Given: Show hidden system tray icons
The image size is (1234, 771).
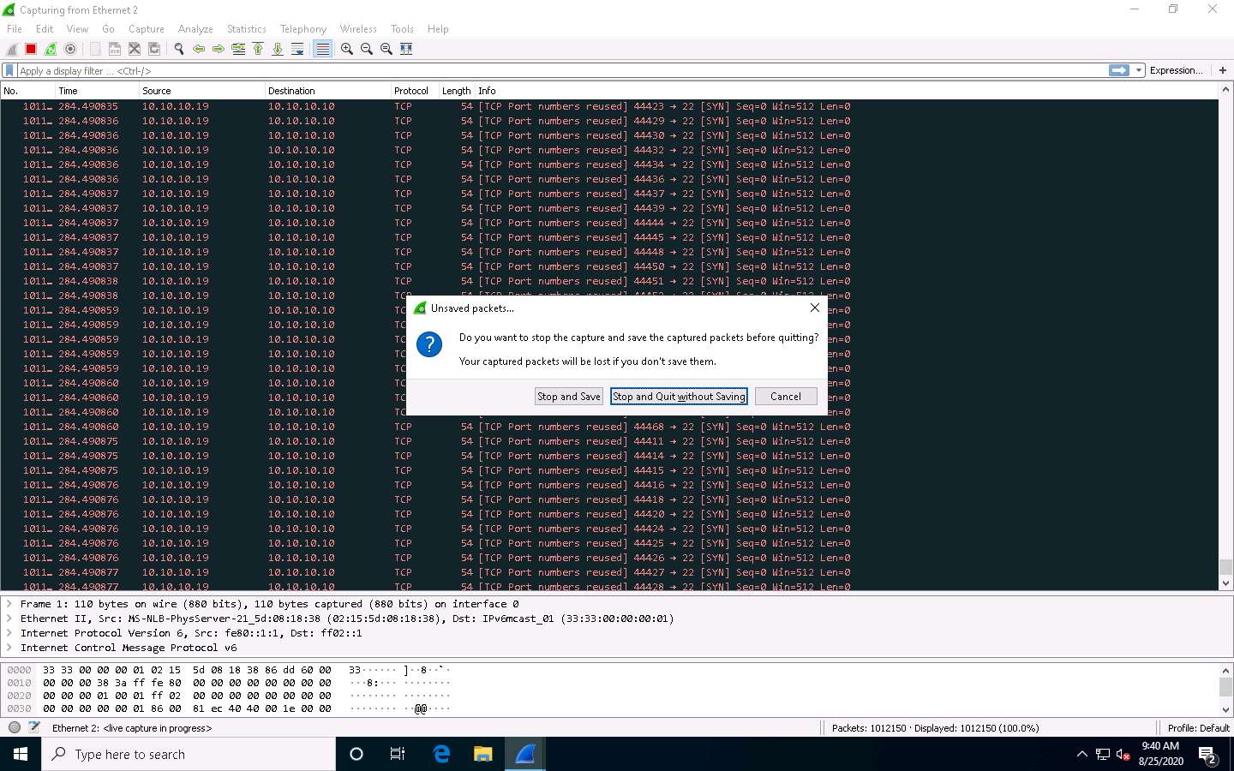Looking at the screenshot, I should [1081, 755].
